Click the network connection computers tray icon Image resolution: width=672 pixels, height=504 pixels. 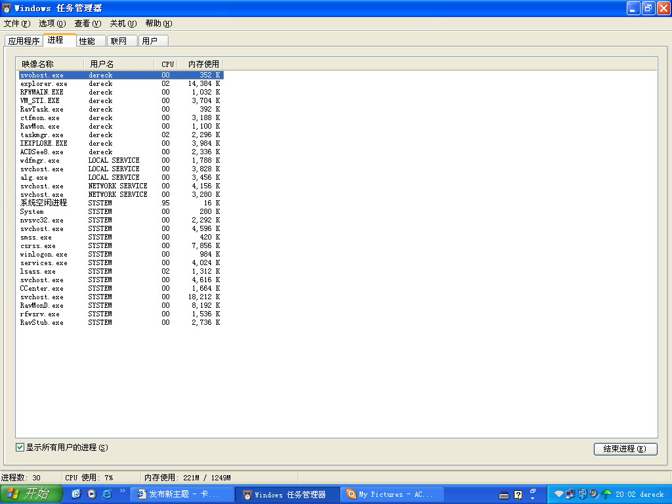570,495
